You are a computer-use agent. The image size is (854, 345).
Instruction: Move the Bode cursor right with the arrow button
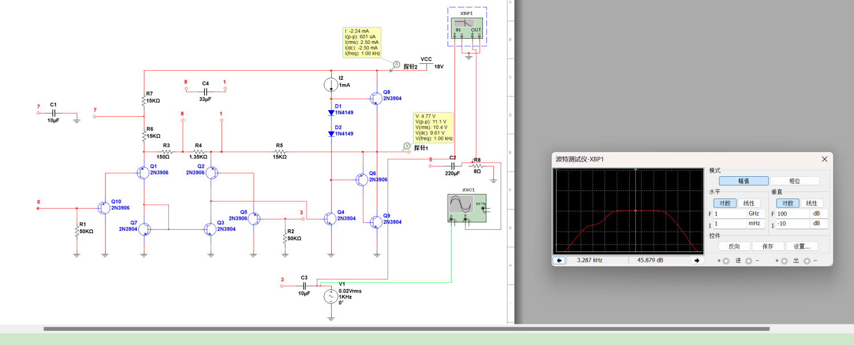coord(697,260)
